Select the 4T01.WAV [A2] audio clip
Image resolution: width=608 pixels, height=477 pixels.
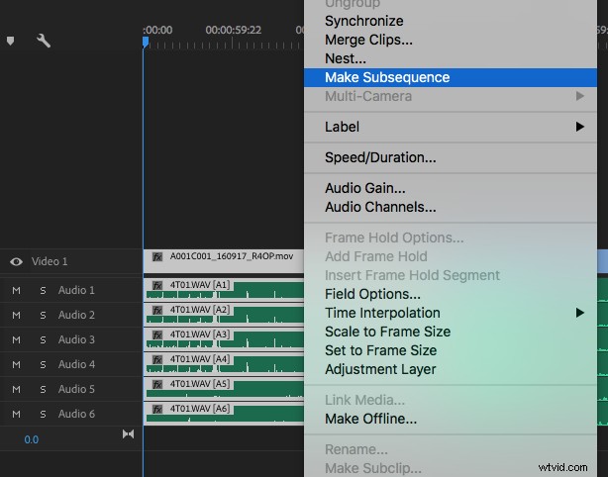(224, 315)
